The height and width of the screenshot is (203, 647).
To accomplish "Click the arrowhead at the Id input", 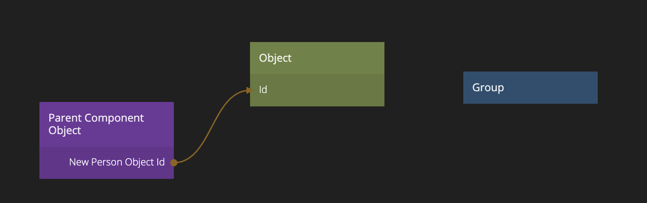I will point(250,90).
